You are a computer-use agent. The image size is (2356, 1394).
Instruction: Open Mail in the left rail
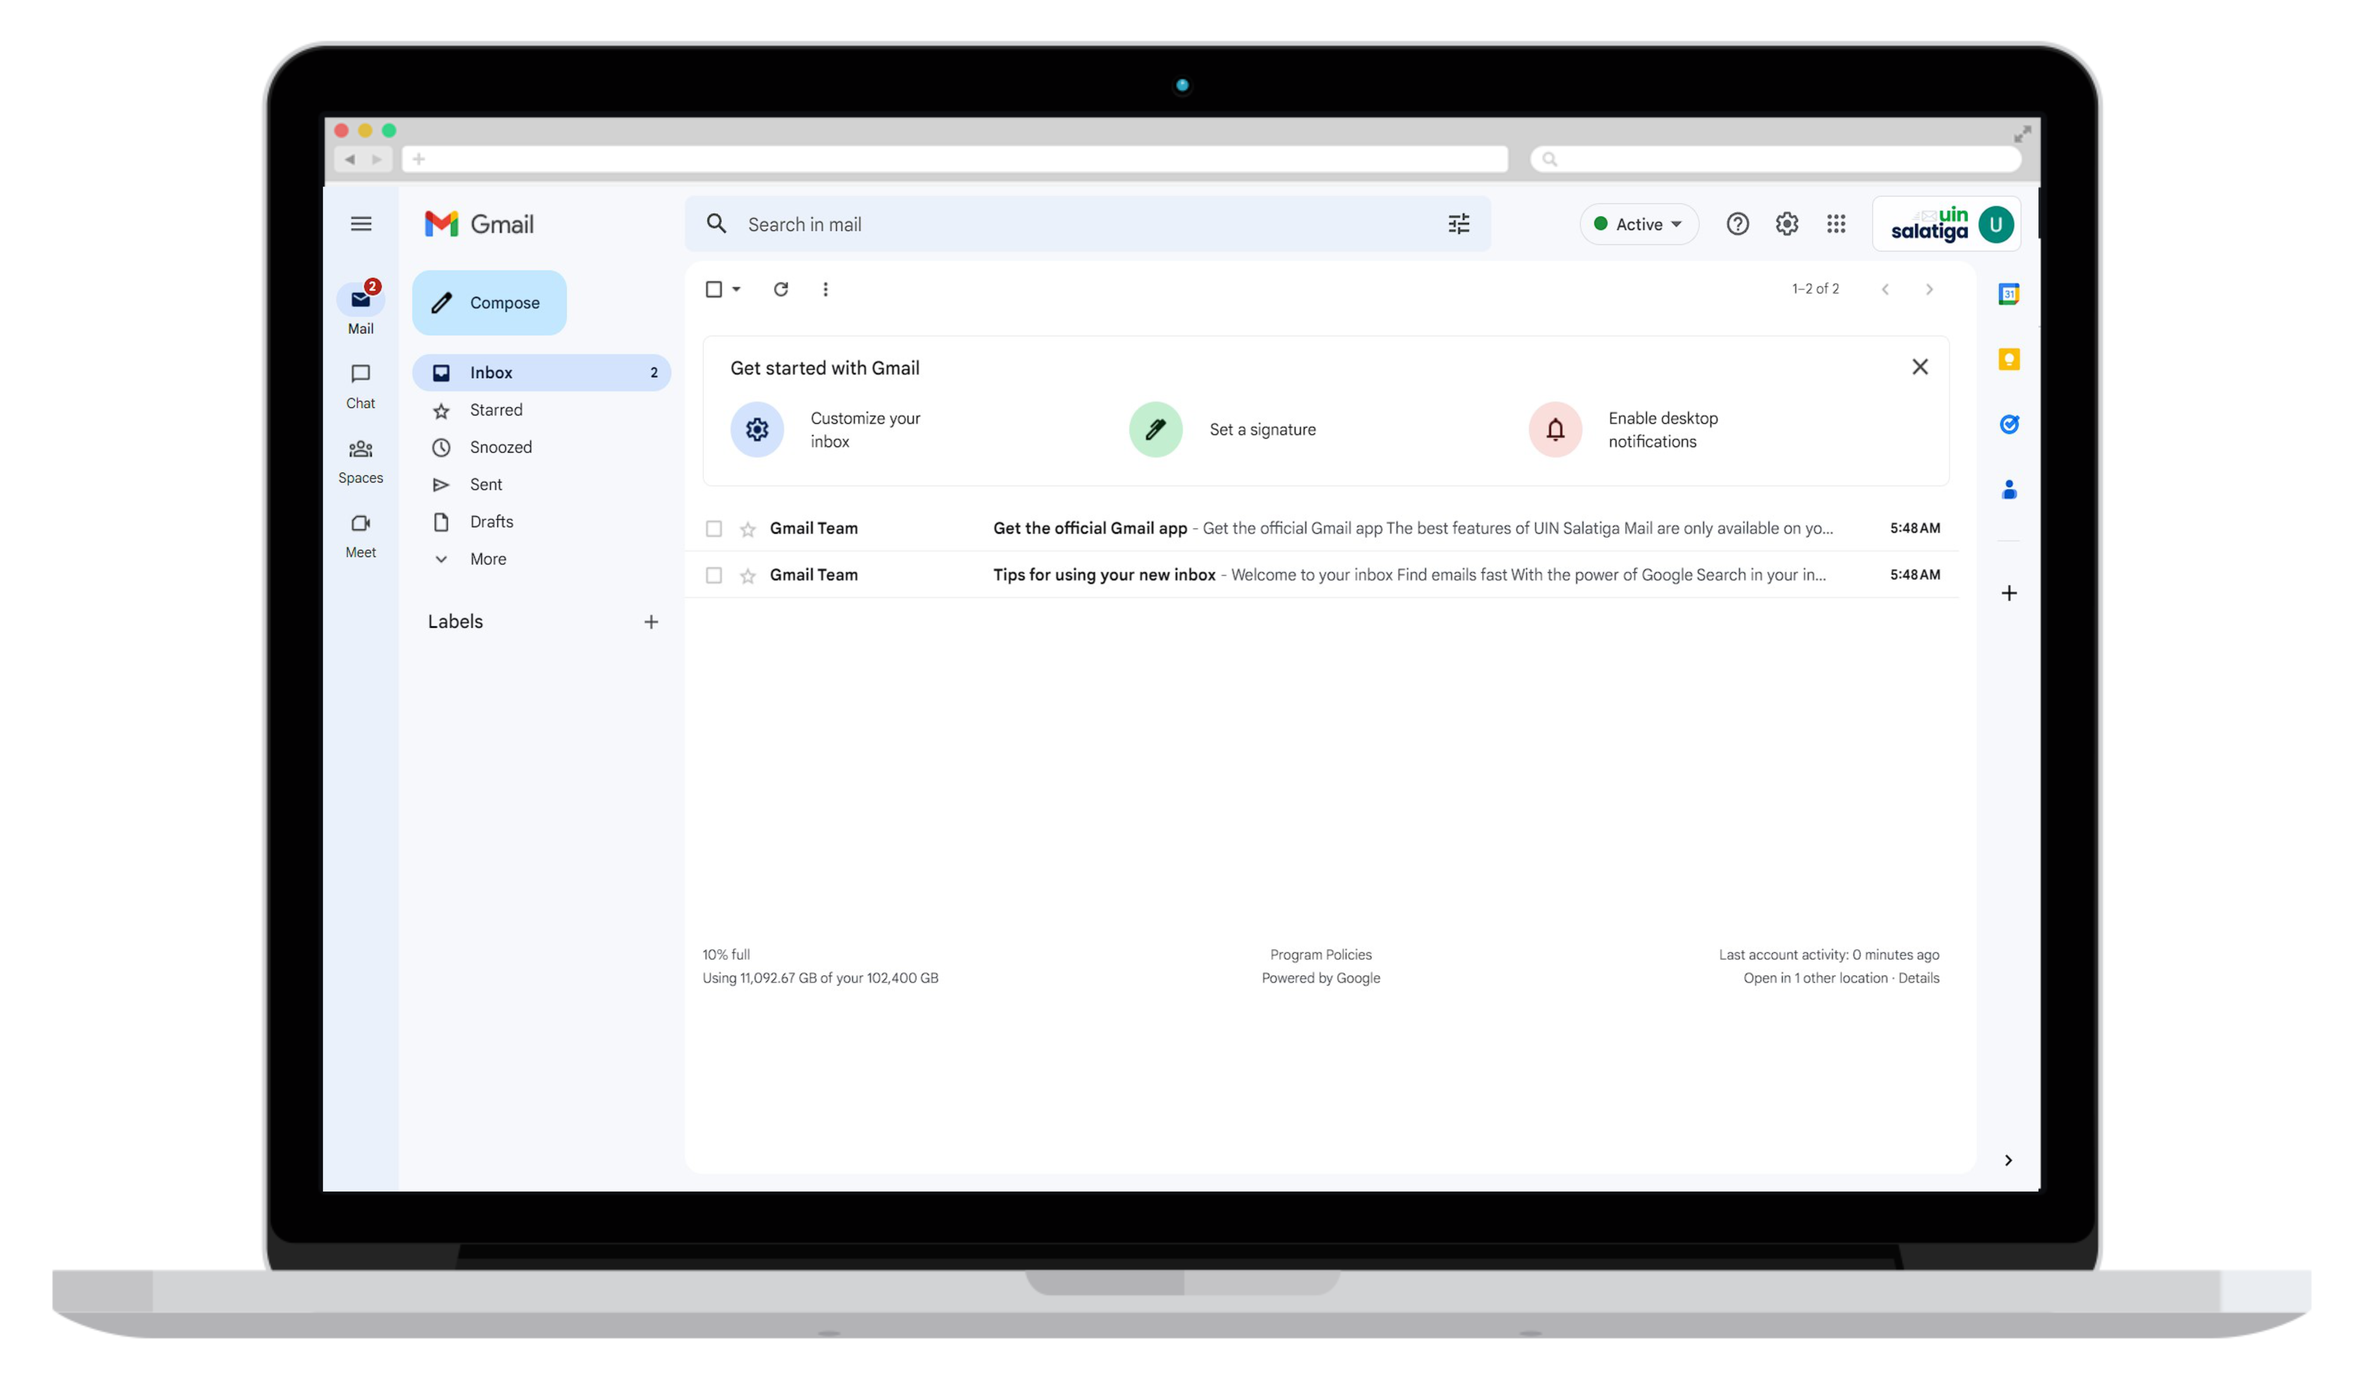(361, 309)
